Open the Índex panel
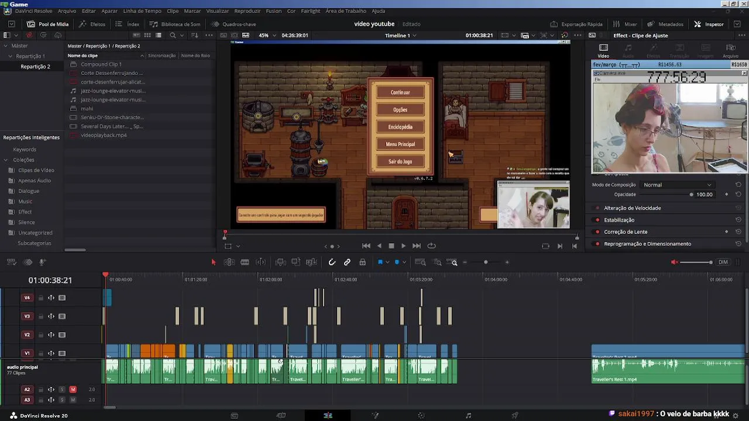Viewport: 749px width, 421px height. click(128, 25)
